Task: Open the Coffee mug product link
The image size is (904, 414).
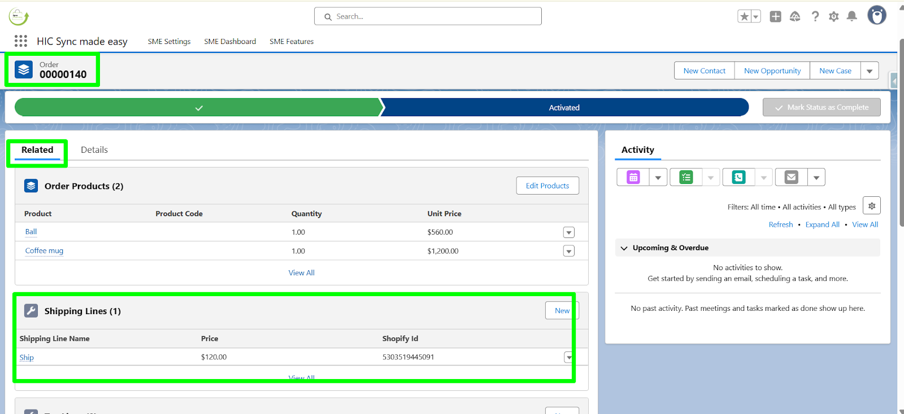Action: [44, 251]
